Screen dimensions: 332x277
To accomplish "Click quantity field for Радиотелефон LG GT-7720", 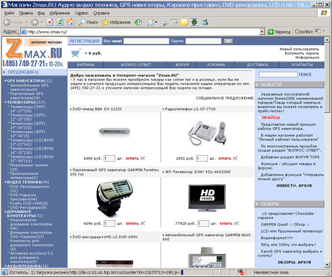I will click(x=202, y=158).
